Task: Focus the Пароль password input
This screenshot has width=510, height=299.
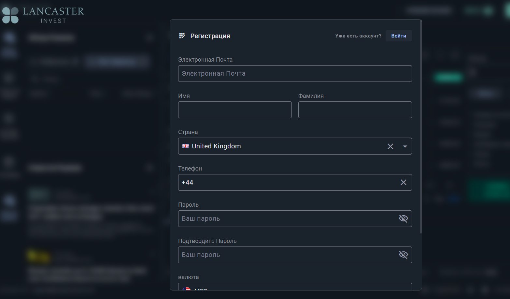Action: click(x=287, y=218)
